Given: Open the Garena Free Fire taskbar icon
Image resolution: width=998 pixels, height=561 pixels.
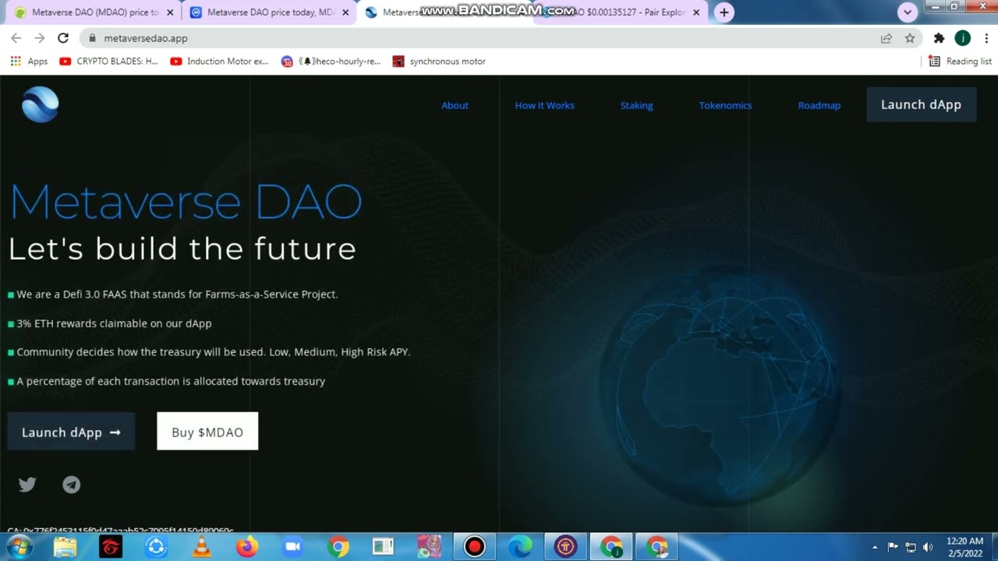Looking at the screenshot, I should pos(111,547).
